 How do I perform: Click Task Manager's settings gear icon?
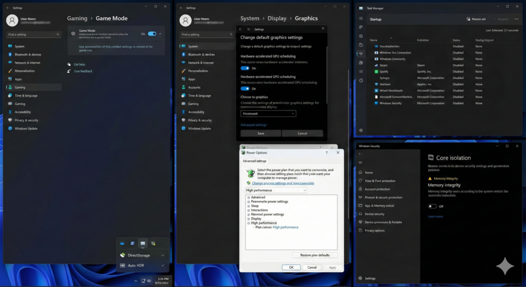tap(361, 130)
